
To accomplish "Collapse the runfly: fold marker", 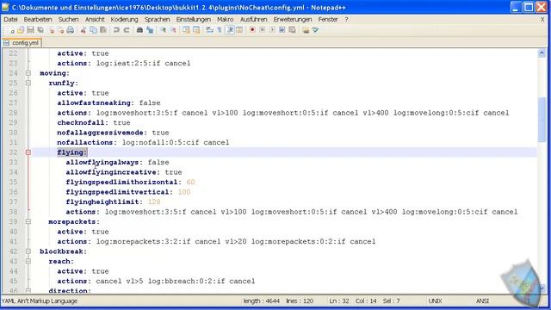I will click(28, 83).
